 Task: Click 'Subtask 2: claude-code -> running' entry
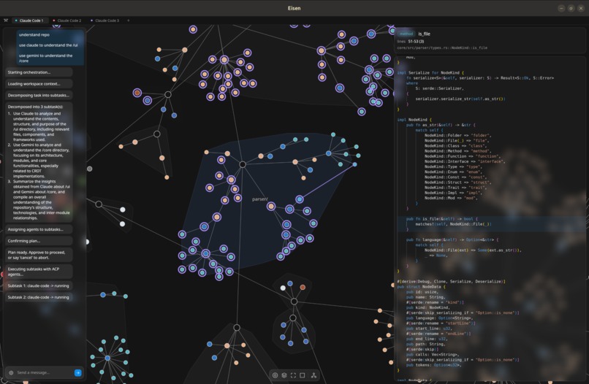(x=39, y=297)
